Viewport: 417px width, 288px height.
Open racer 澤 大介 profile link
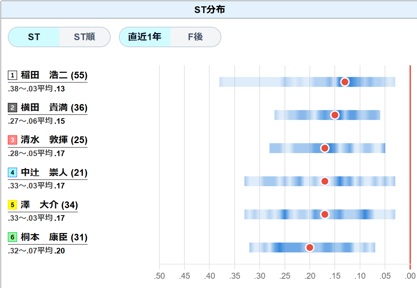[49, 205]
